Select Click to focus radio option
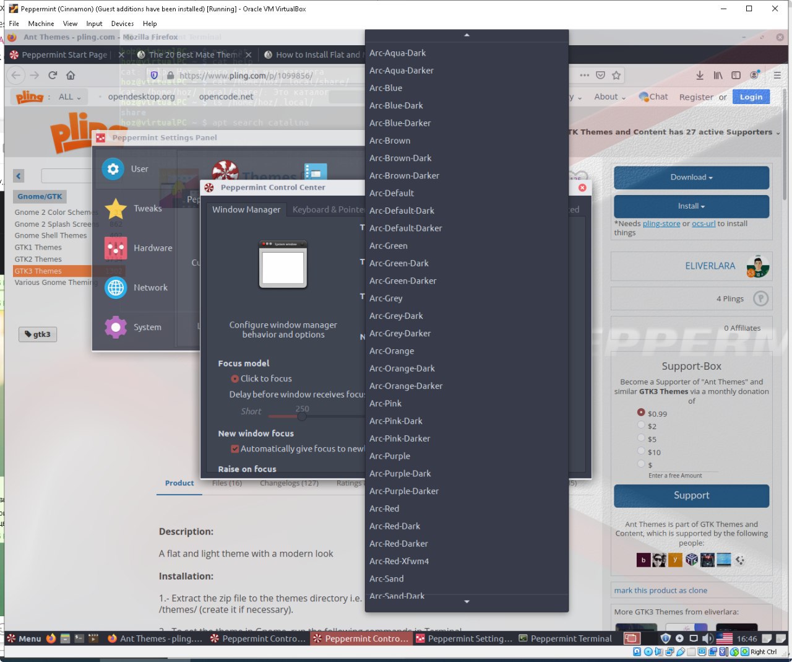The image size is (792, 662). 235,378
